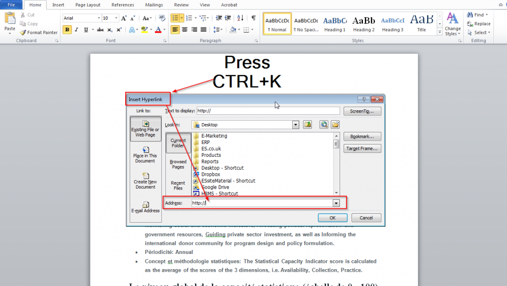The height and width of the screenshot is (286, 507).
Task: Apply the red font color
Action: 158,30
